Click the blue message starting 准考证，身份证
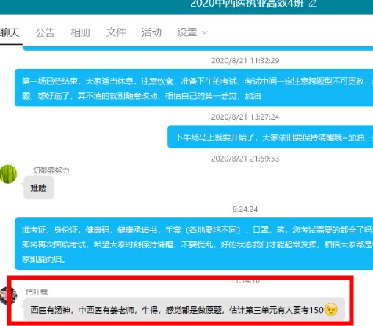 [x=194, y=244]
